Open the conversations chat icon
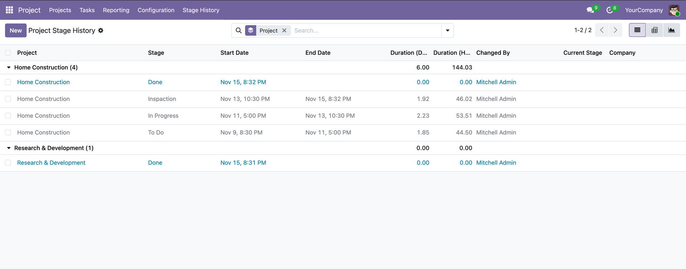686x269 pixels. (x=590, y=10)
